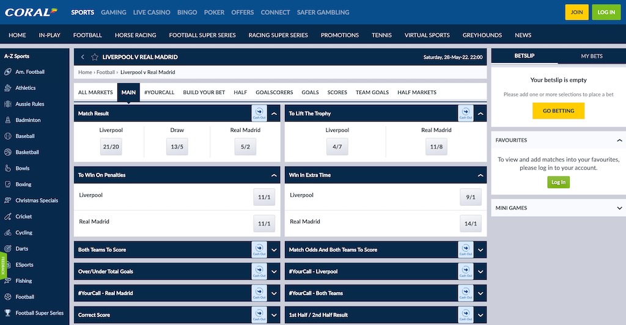Click the green Log In button in the header

tap(606, 12)
